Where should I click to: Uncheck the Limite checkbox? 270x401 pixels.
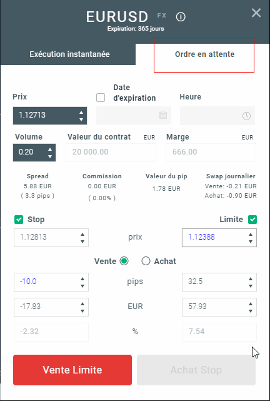[x=252, y=220]
